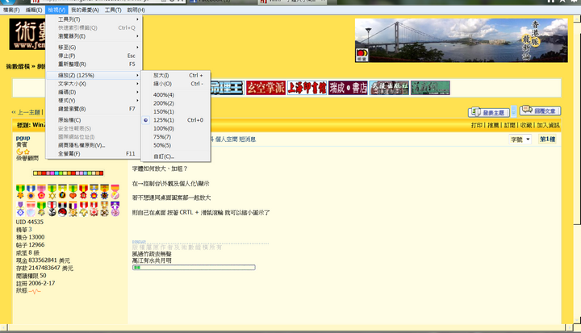The height and width of the screenshot is (333, 581).
Task: Open the 我的最愛(A) menu
Action: pos(85,10)
